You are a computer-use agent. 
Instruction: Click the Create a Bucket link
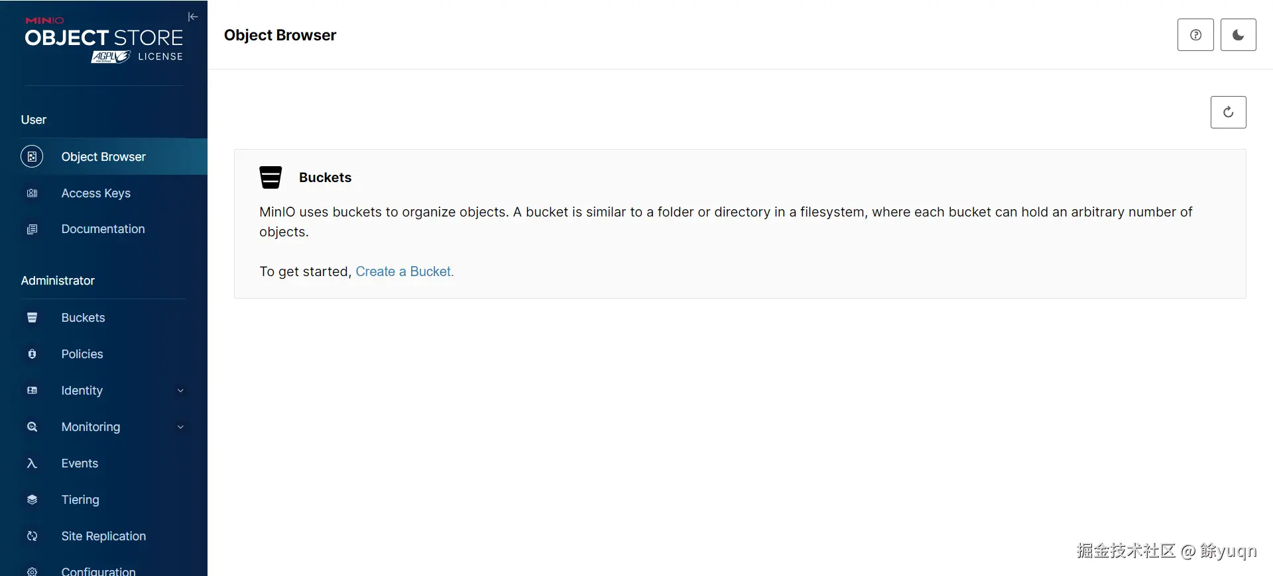404,271
